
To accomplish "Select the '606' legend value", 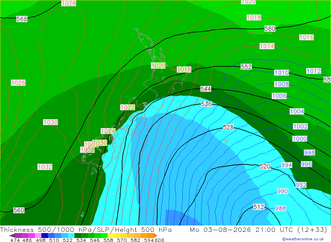I will [160, 240].
